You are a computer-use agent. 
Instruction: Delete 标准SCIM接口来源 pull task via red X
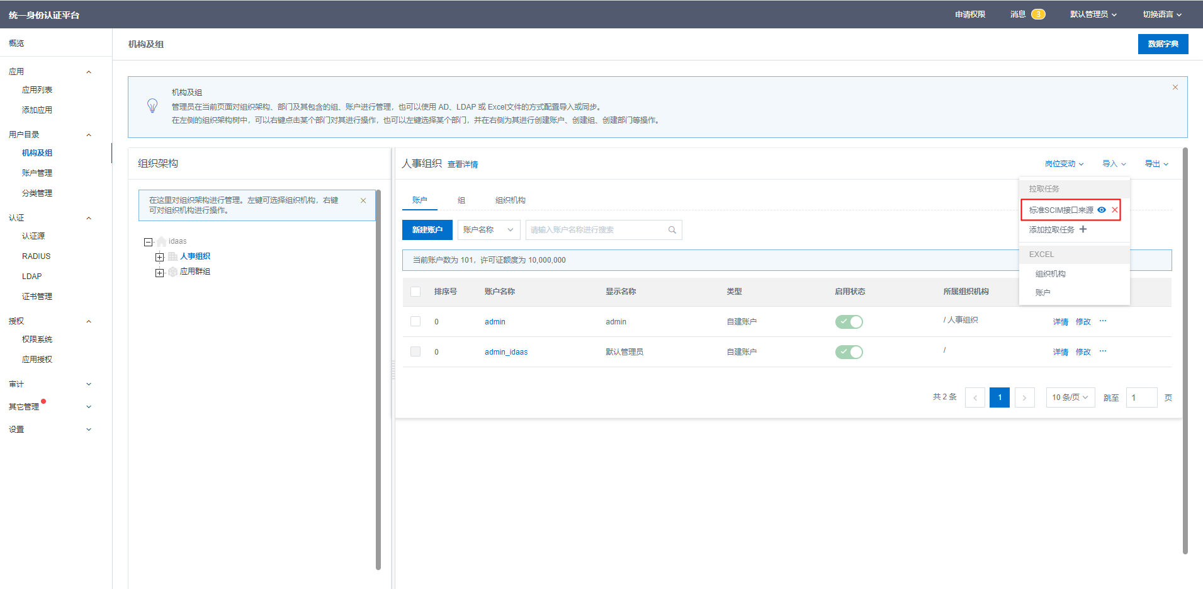pos(1115,210)
